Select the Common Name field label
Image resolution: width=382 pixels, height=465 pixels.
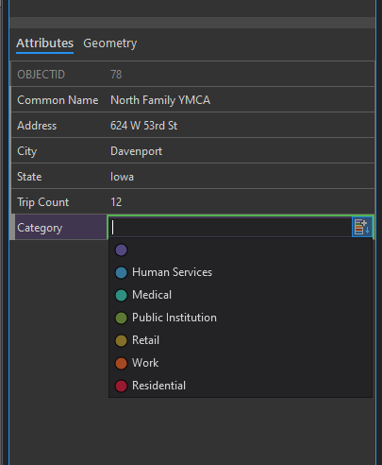pos(58,100)
